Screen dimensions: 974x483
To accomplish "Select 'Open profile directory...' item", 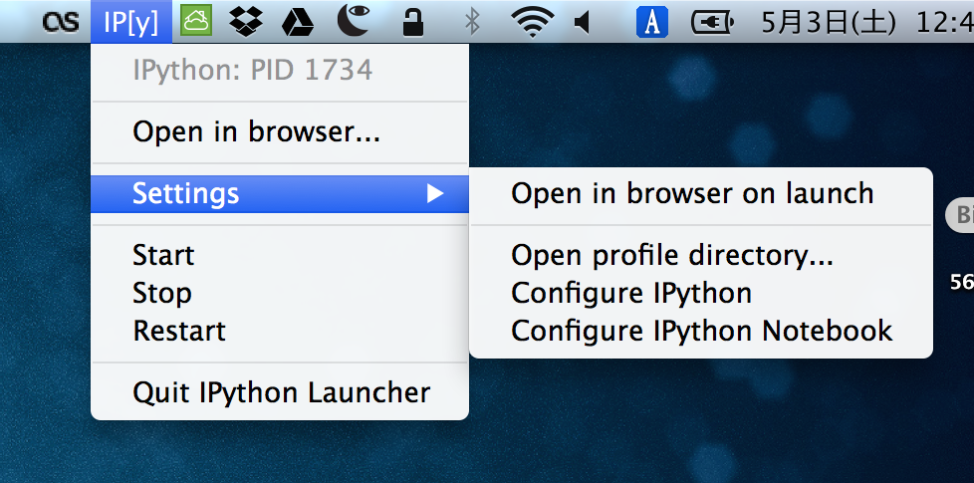I will [701, 255].
